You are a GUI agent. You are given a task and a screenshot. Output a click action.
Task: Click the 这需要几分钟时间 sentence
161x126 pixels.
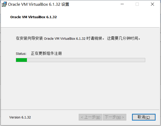(x=124, y=38)
